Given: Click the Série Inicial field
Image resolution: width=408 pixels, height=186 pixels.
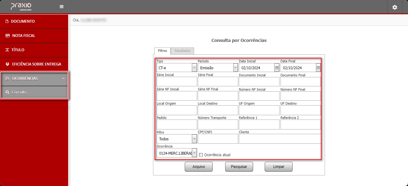Looking at the screenshot, I should pyautogui.click(x=177, y=82).
